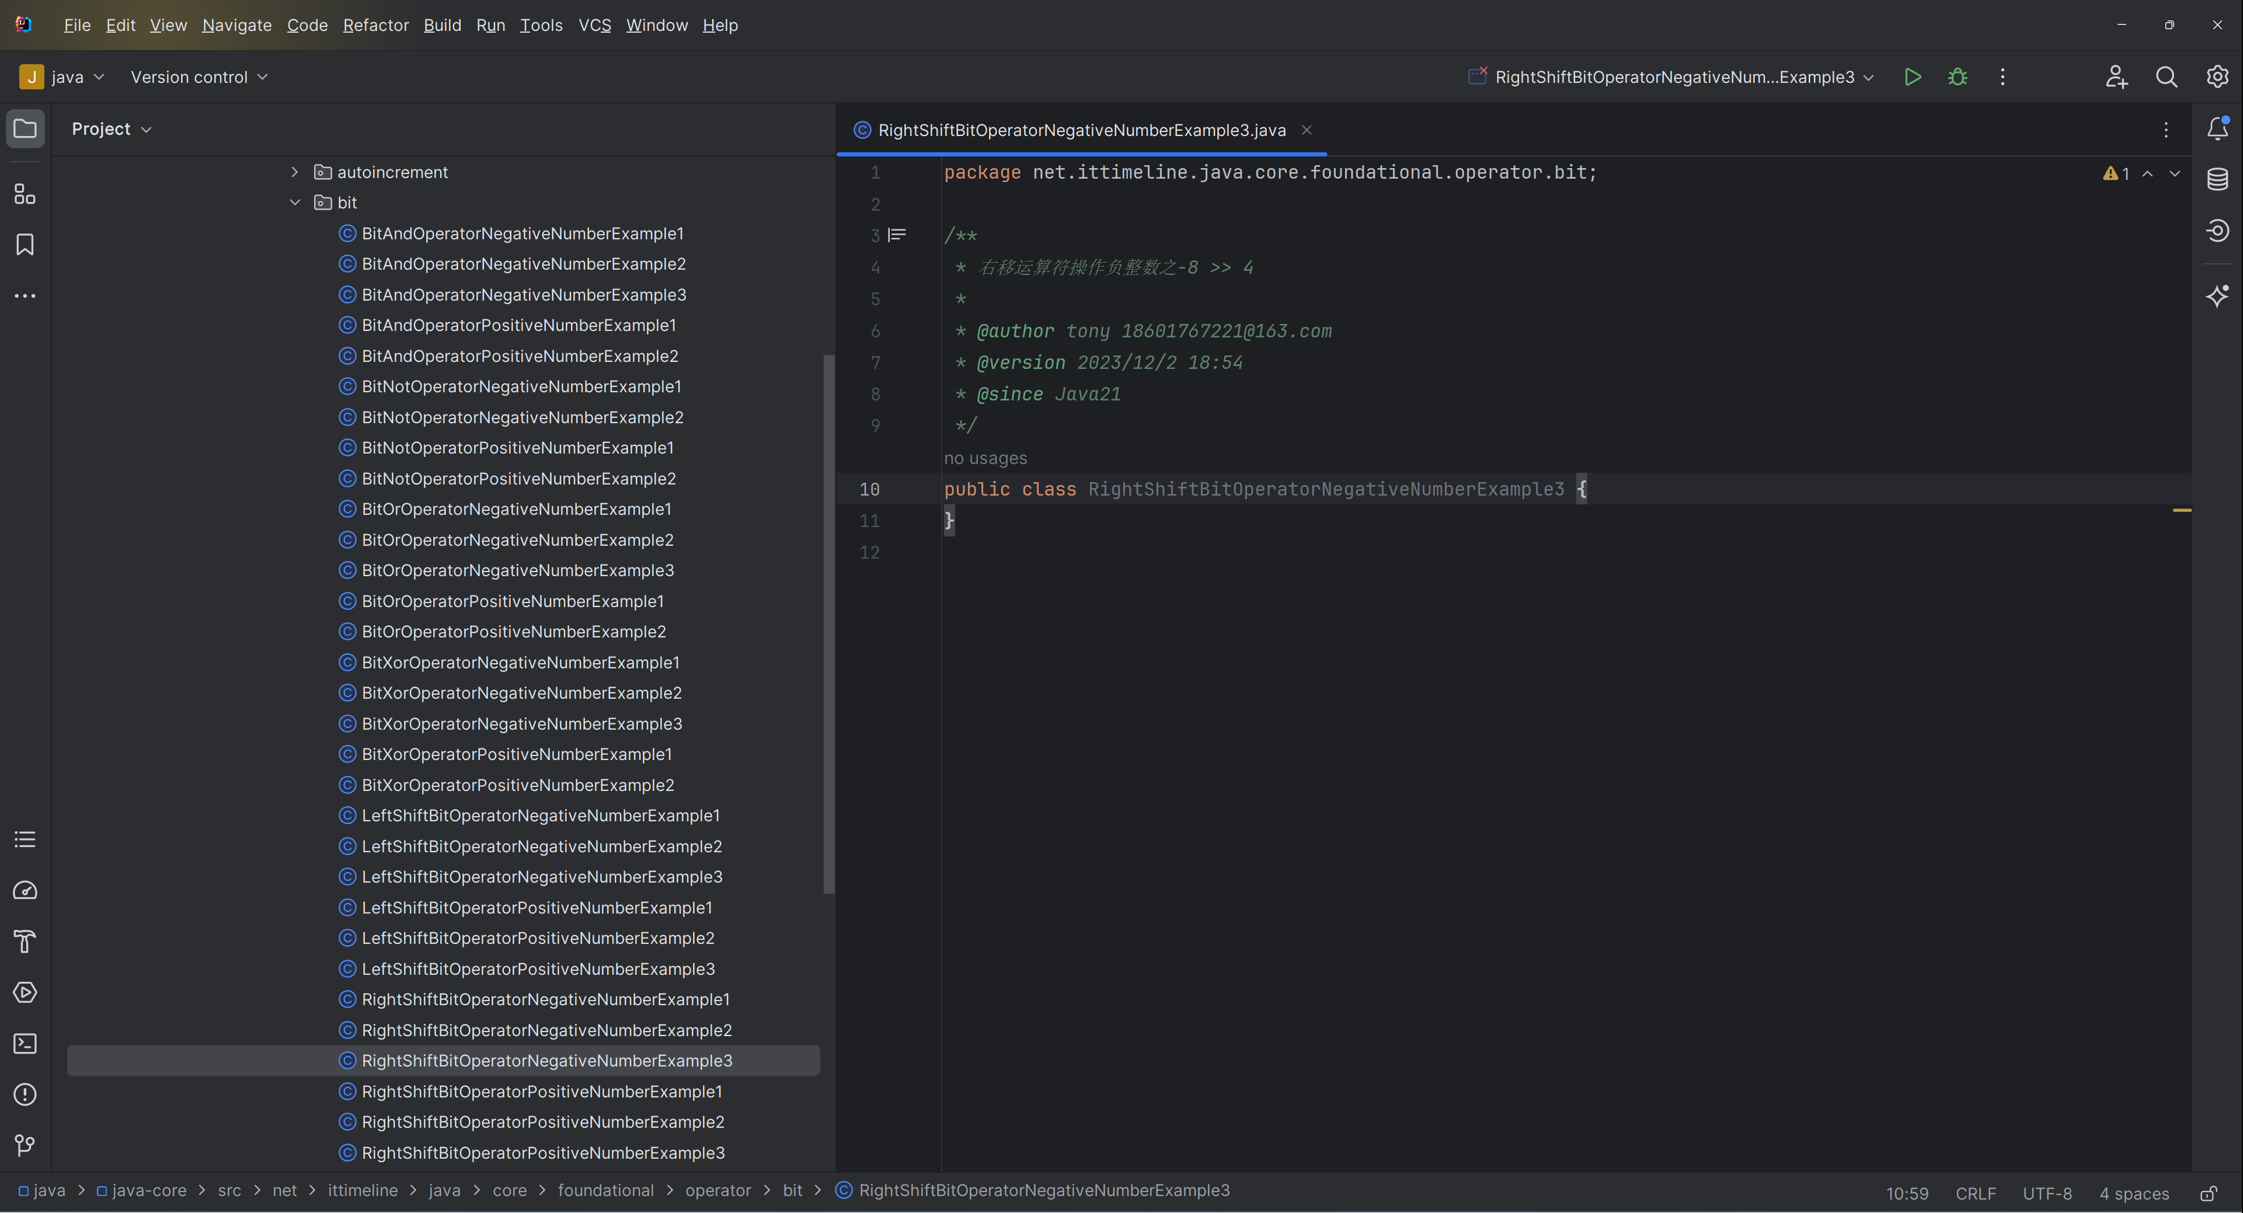
Task: Change line separator CRLF
Action: tap(1975, 1193)
